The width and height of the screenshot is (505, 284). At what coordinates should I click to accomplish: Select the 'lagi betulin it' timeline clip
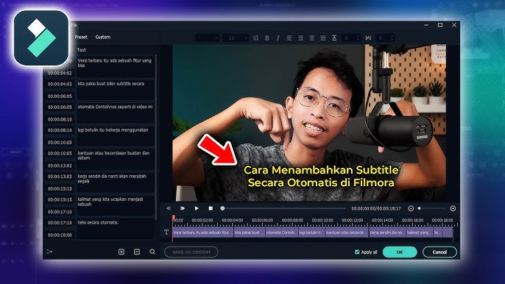[x=312, y=232]
